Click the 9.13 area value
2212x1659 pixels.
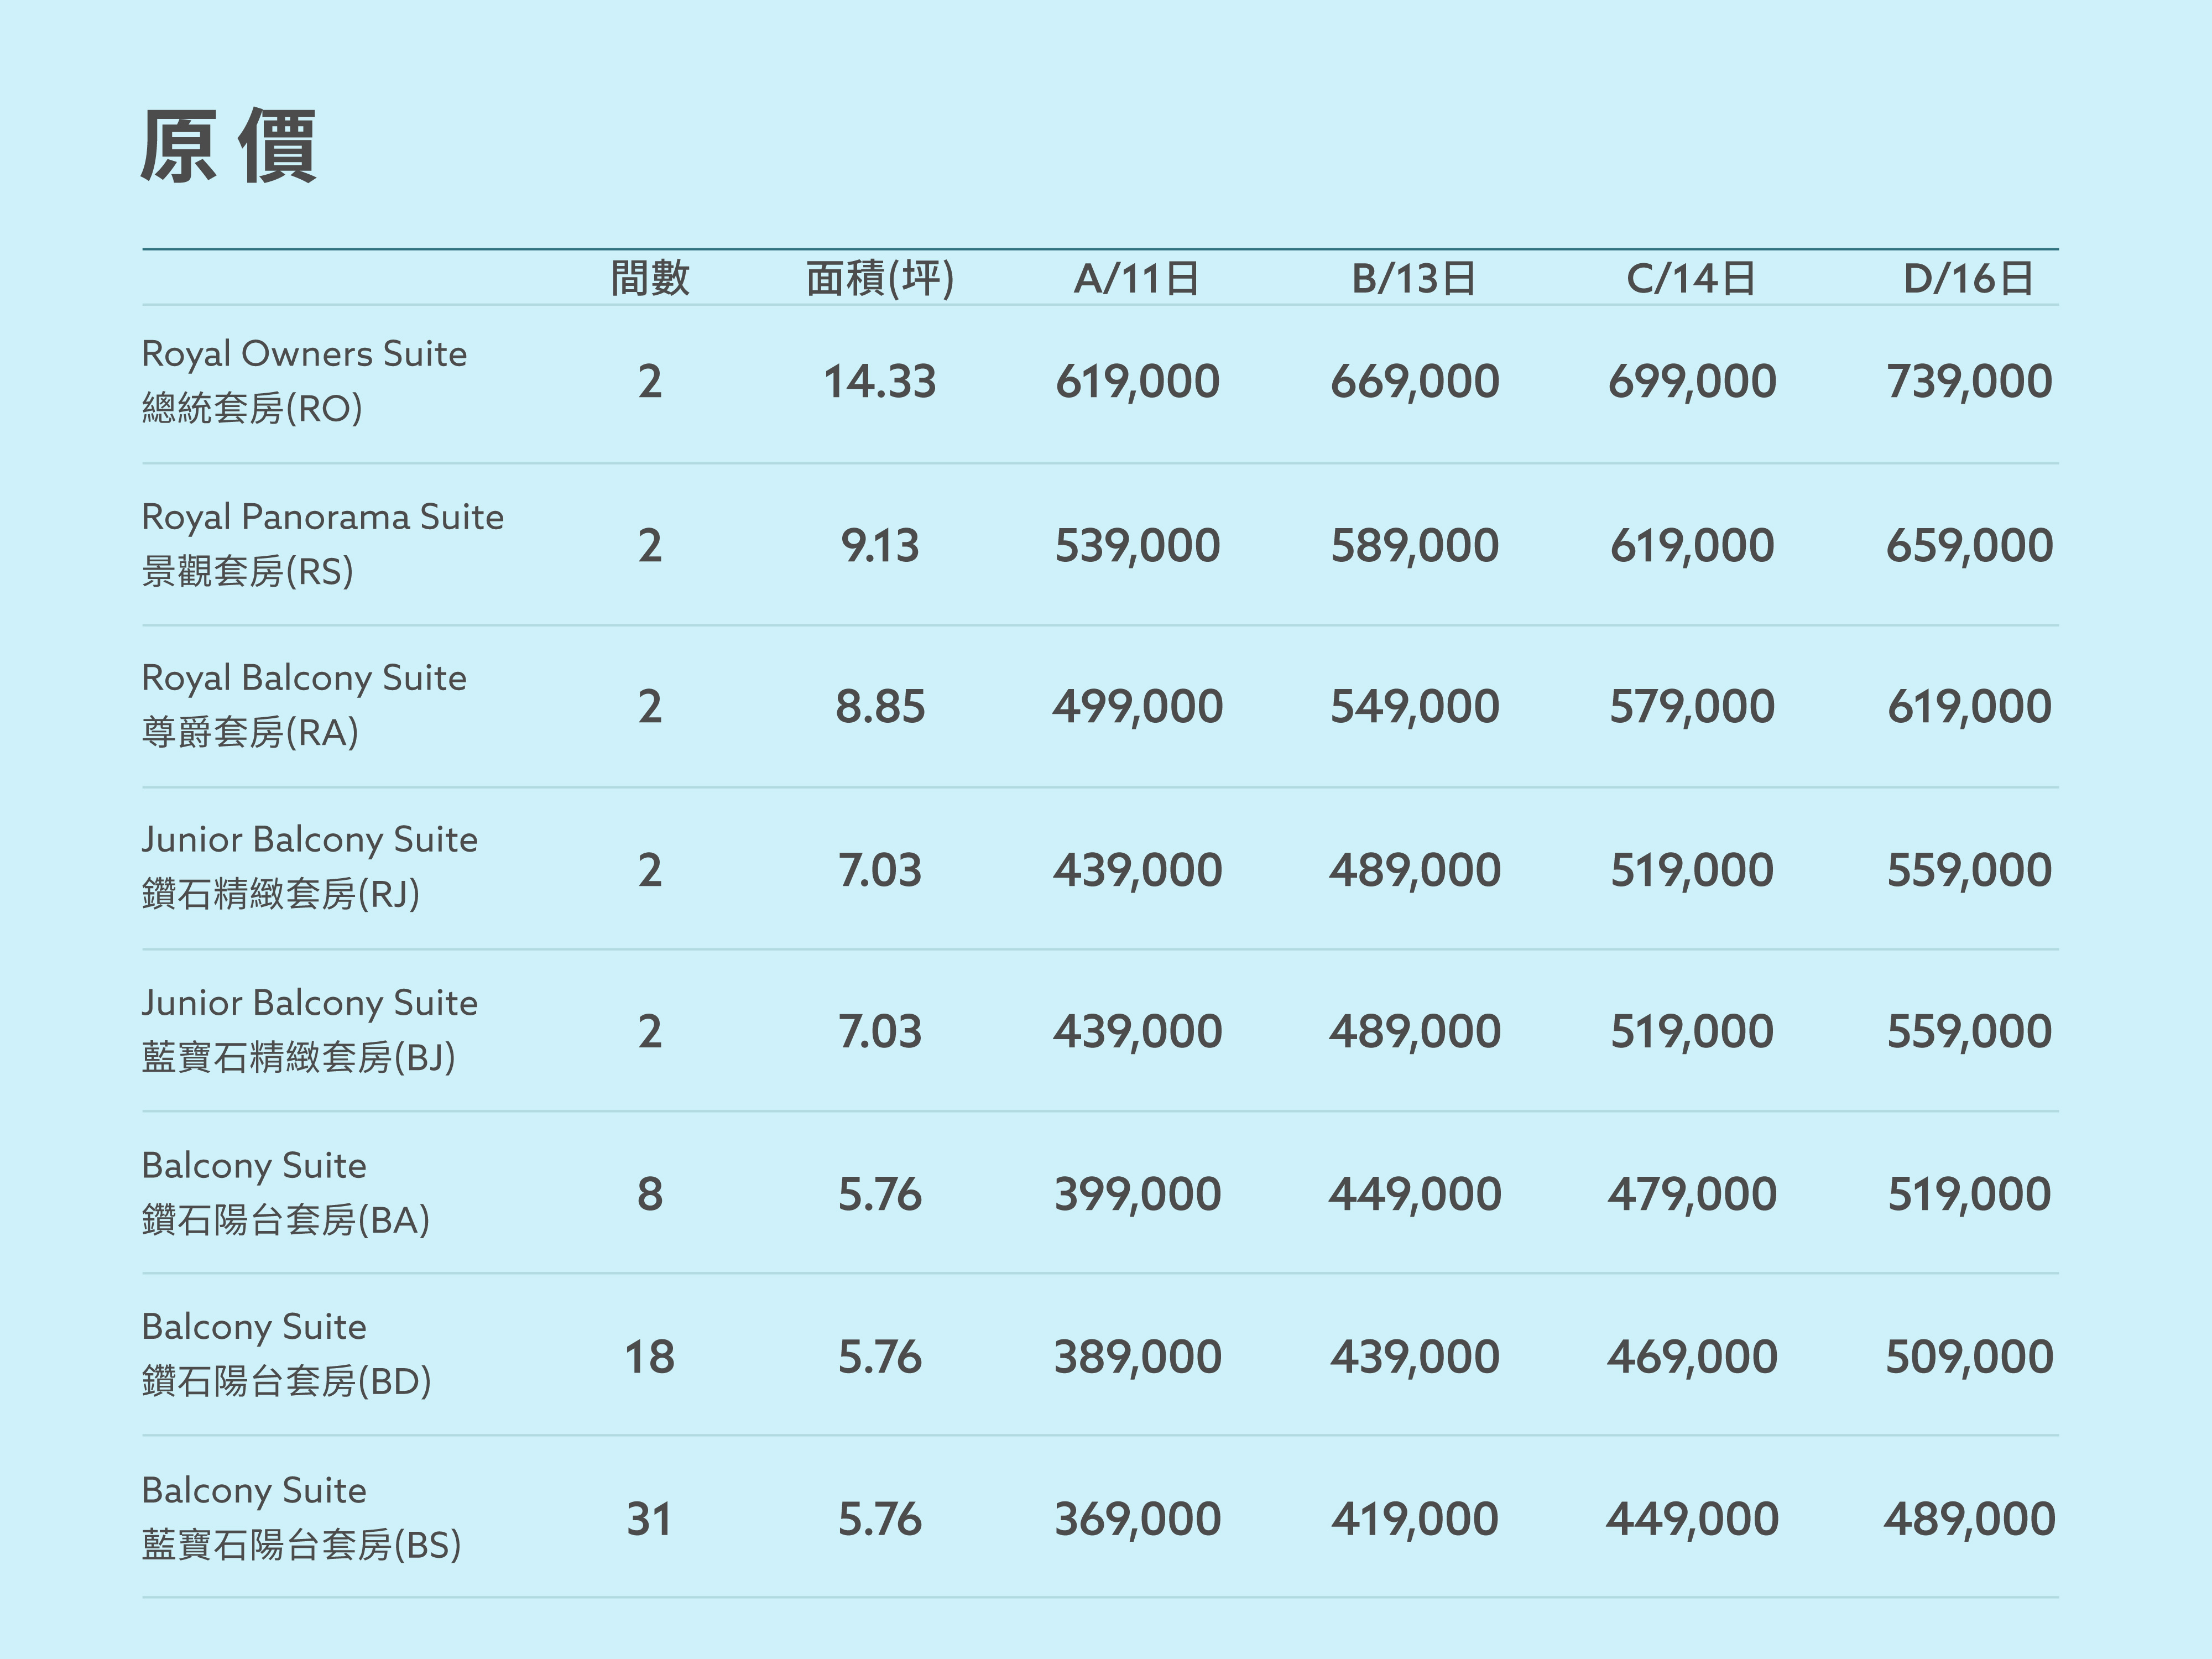point(880,546)
